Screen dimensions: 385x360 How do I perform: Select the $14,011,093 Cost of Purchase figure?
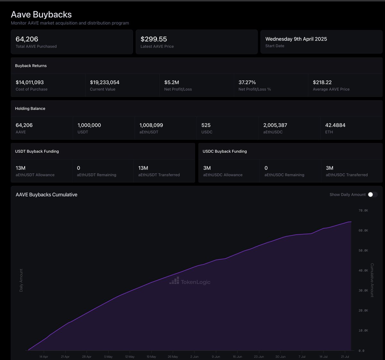point(30,82)
